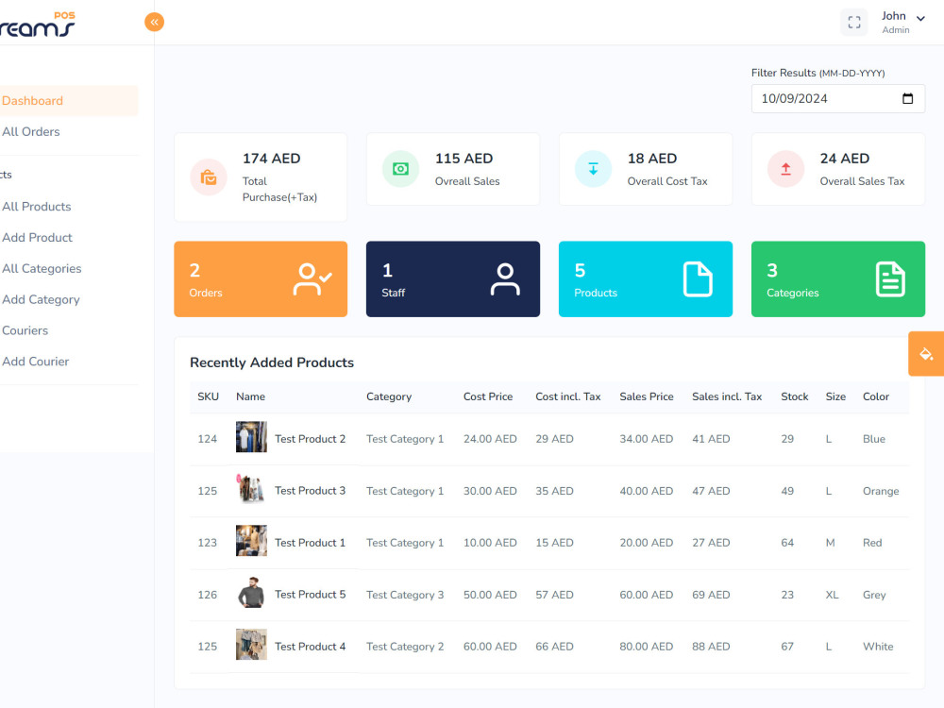Open the dark blue Staff card

[x=453, y=279]
